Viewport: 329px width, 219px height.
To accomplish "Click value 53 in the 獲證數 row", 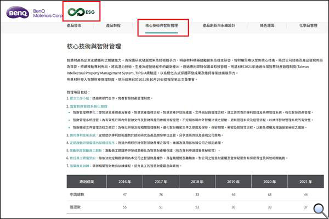I will coord(197,207).
